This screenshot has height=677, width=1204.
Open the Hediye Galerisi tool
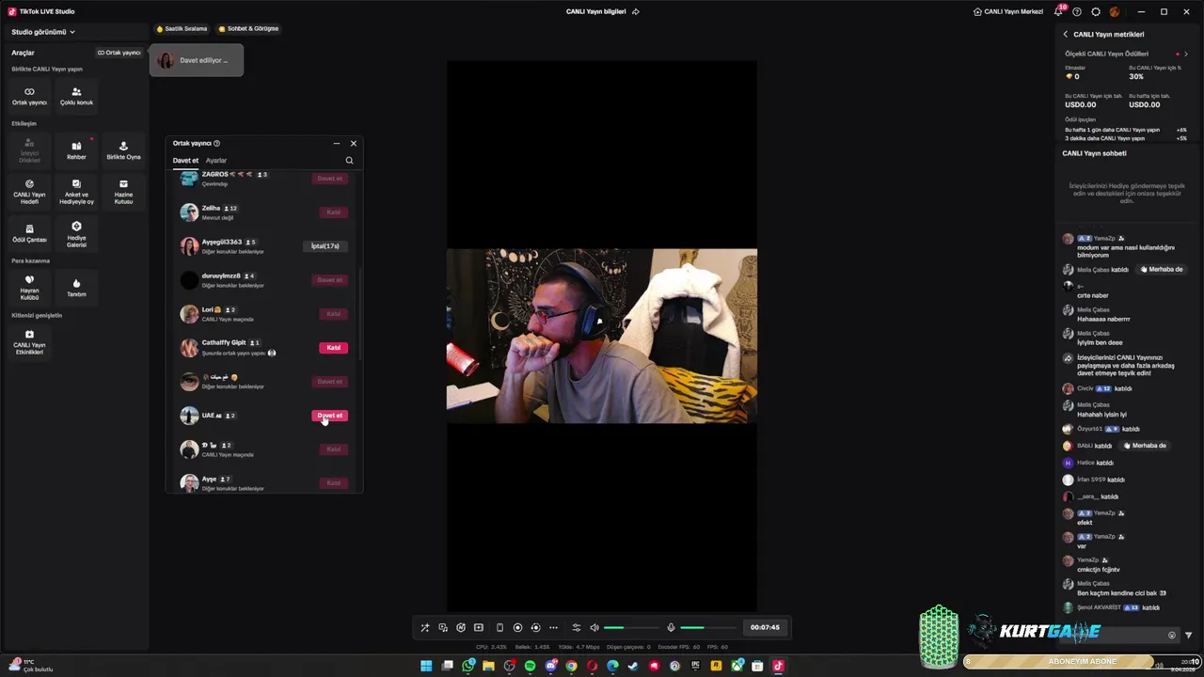[76, 233]
